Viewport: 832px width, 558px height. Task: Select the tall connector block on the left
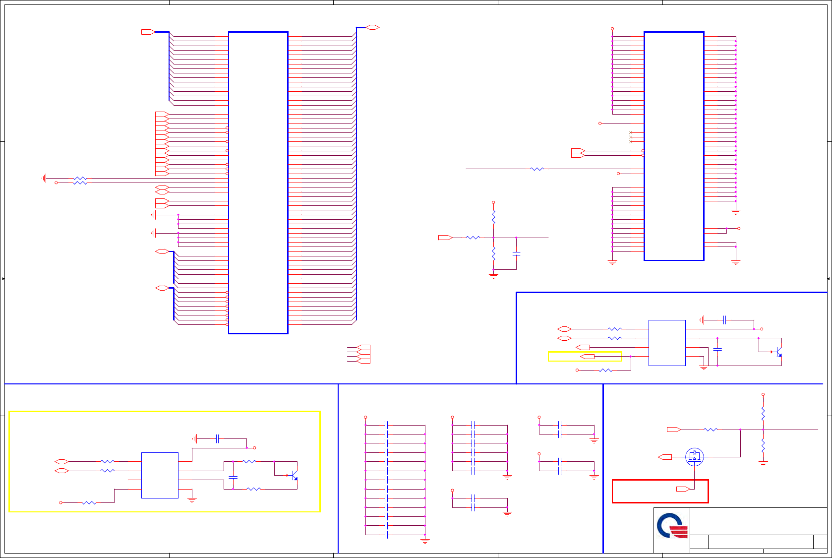(258, 183)
